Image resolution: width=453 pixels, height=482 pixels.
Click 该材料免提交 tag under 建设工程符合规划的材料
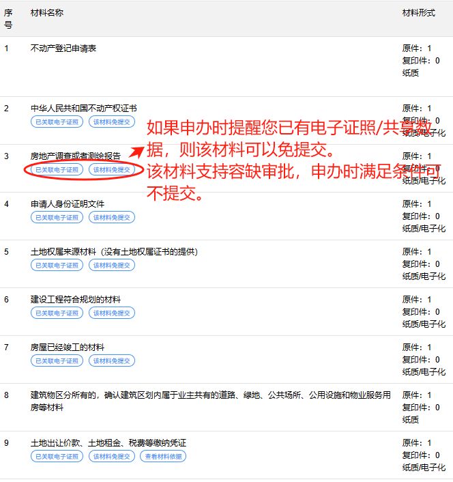click(x=112, y=313)
